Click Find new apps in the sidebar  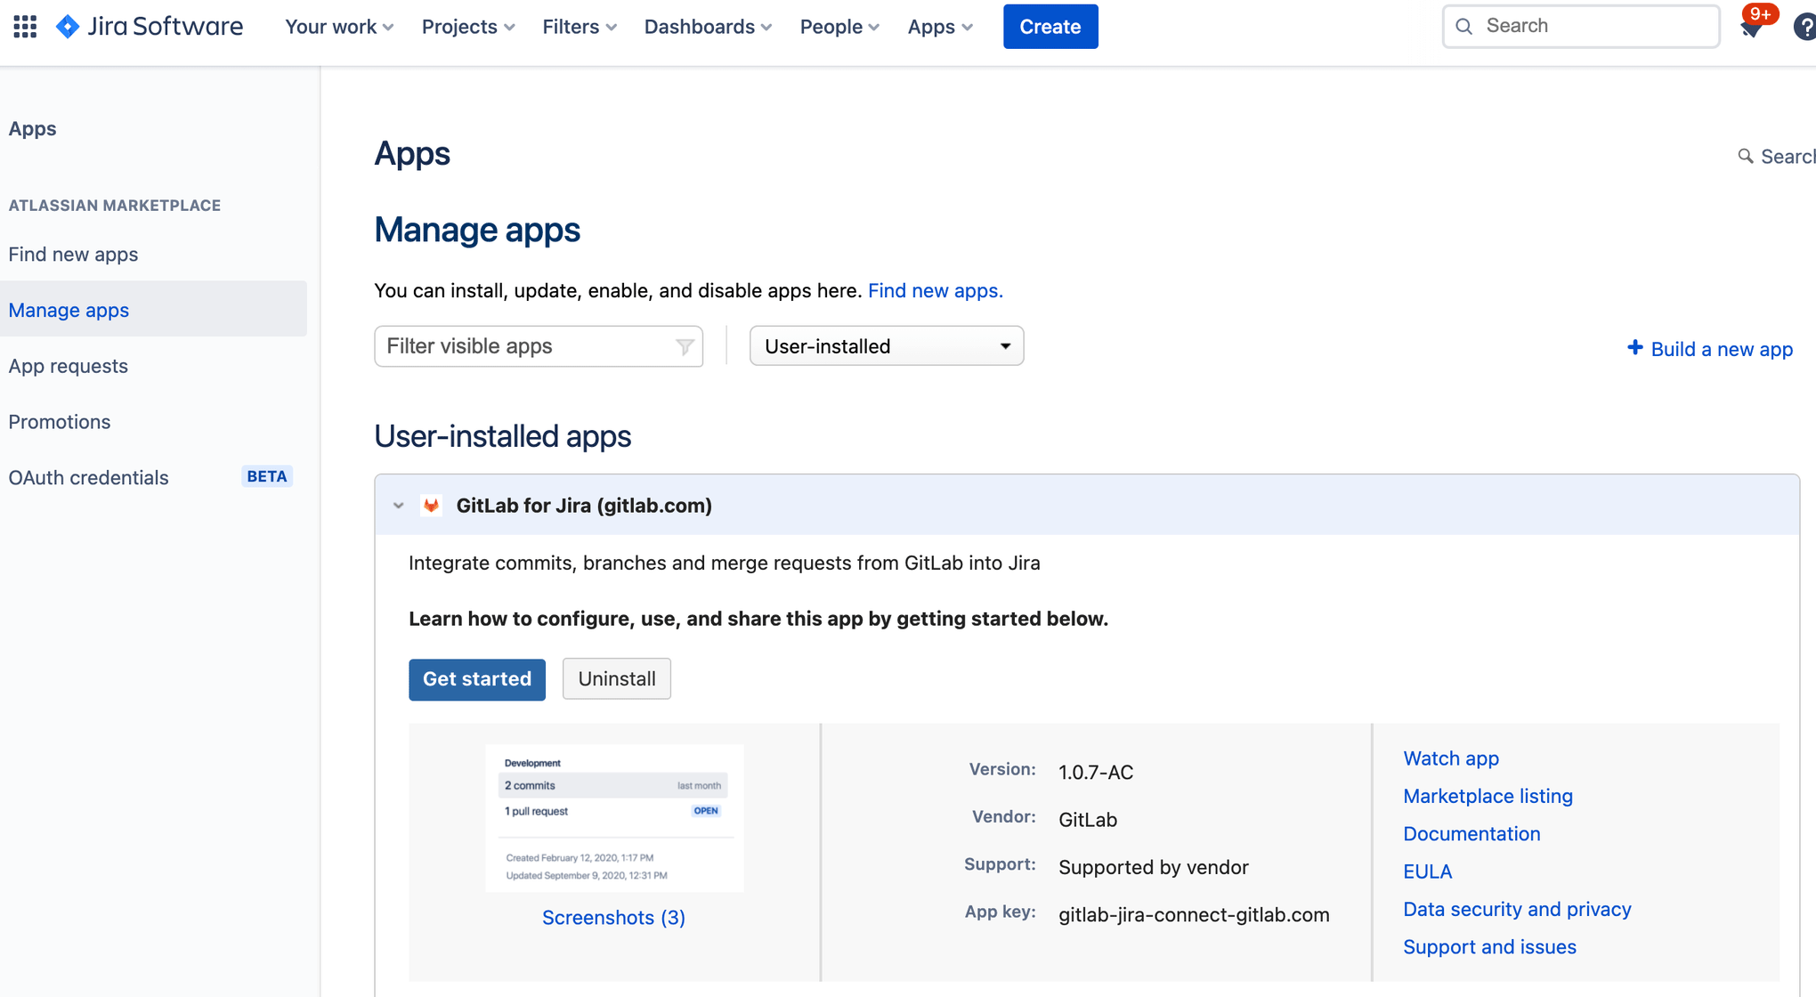[x=74, y=253]
